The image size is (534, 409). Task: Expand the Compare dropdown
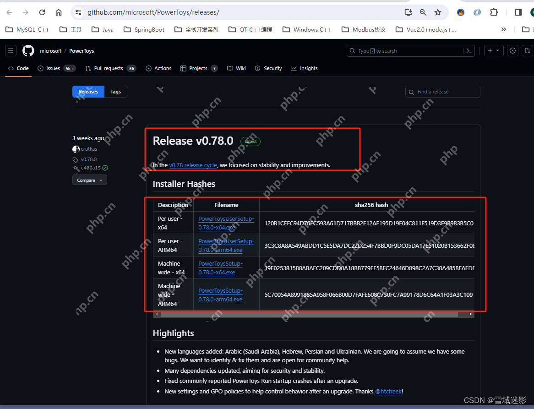[89, 180]
